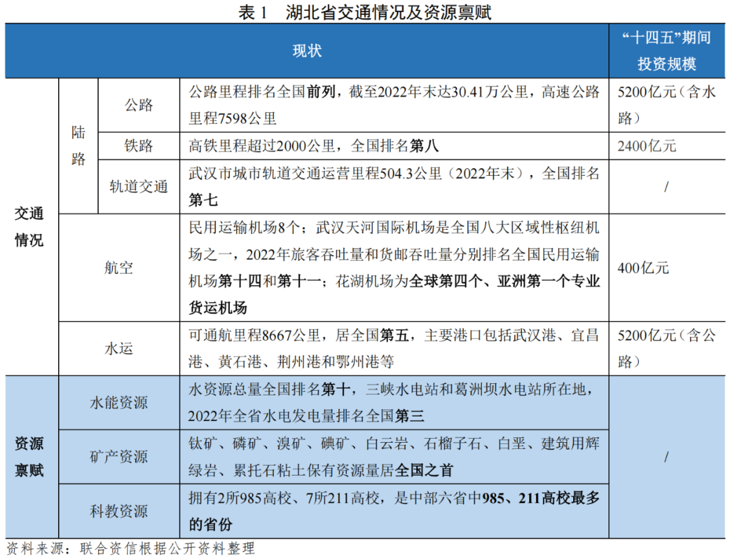Click the 5200亿元（含水路）cell

point(667,106)
